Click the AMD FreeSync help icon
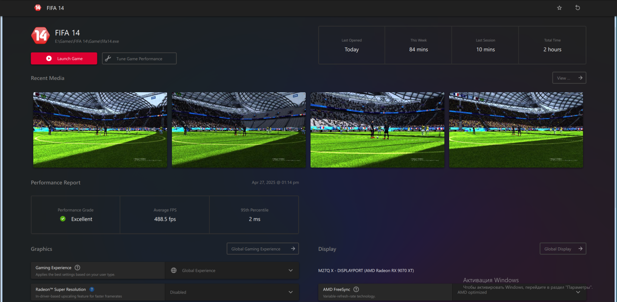Viewport: 617px width, 302px height. (x=356, y=289)
